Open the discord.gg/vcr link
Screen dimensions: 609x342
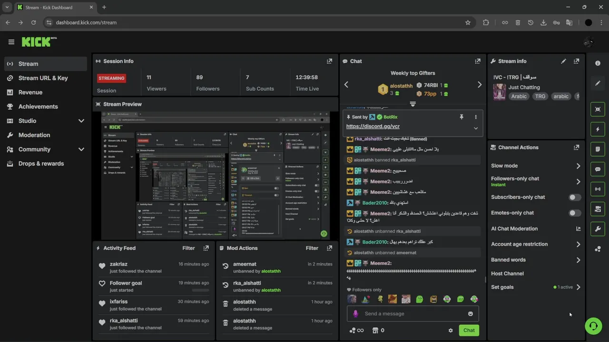[x=373, y=126]
